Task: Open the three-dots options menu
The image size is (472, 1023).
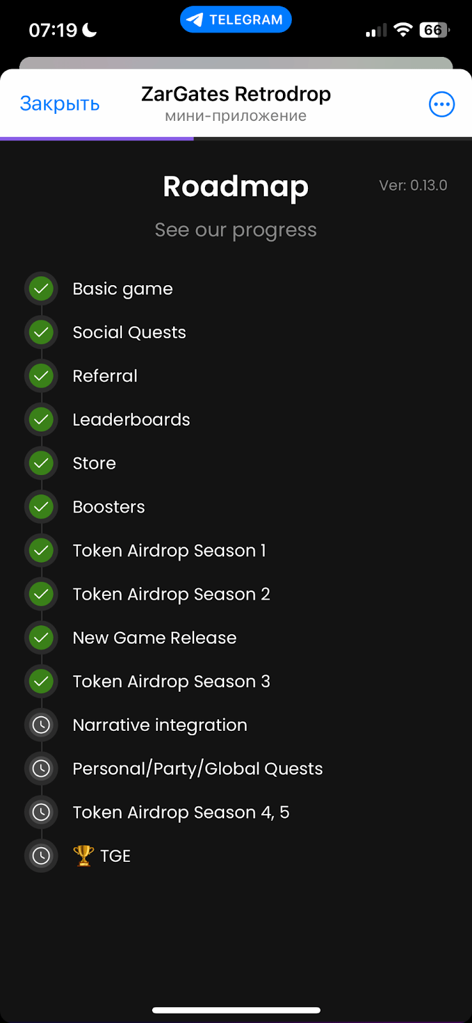Action: 441,104
